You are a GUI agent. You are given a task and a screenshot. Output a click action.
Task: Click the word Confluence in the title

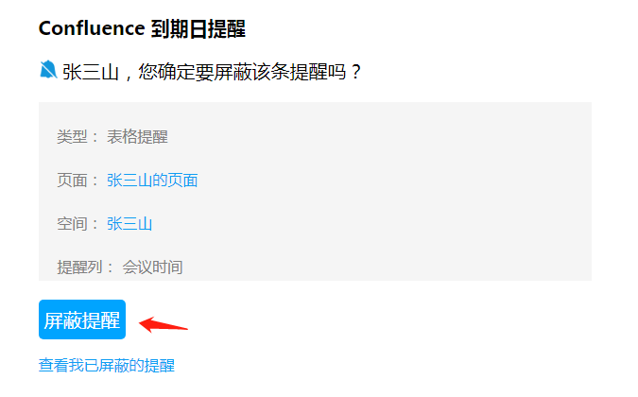pyautogui.click(x=92, y=28)
